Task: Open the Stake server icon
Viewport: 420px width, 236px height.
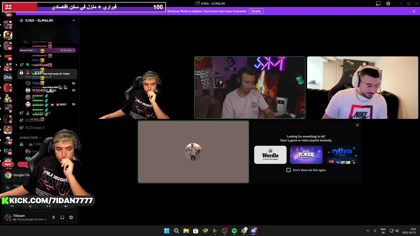Action: pyautogui.click(x=8, y=77)
